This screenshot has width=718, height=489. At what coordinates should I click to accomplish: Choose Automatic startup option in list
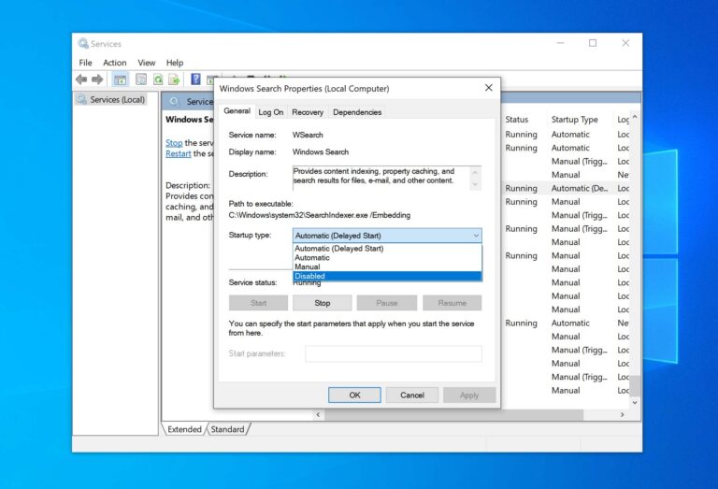(x=387, y=257)
